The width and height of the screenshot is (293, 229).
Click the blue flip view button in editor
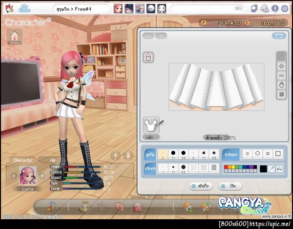279,36
